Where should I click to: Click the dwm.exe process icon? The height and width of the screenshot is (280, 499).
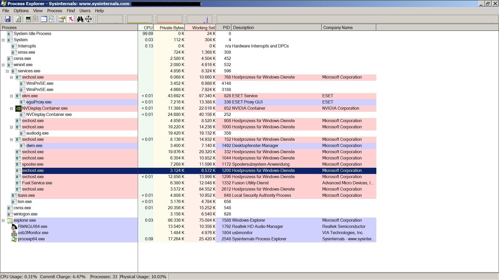click(x=22, y=146)
